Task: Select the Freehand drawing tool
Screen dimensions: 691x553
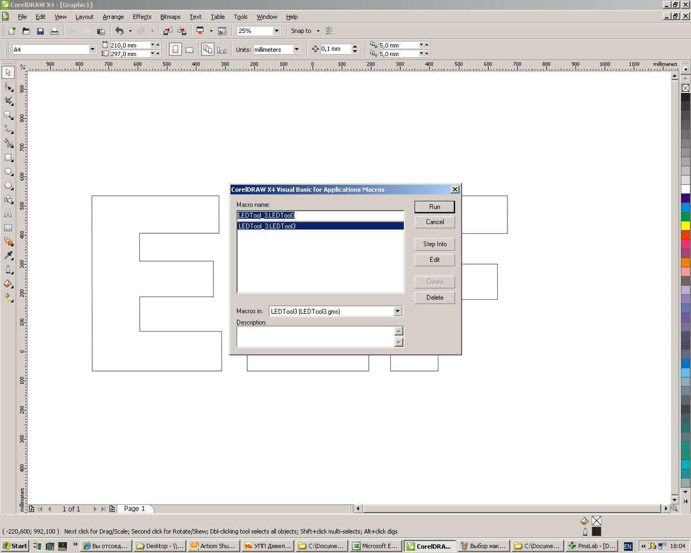Action: click(x=8, y=129)
